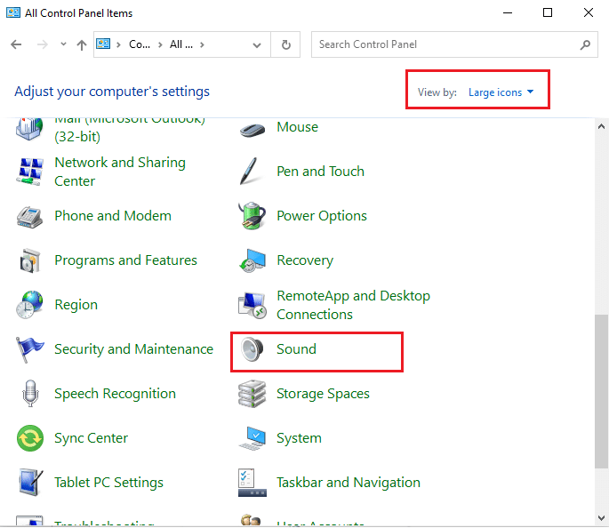The height and width of the screenshot is (528, 609).
Task: Click the Phone and Modem icon
Action: click(30, 216)
